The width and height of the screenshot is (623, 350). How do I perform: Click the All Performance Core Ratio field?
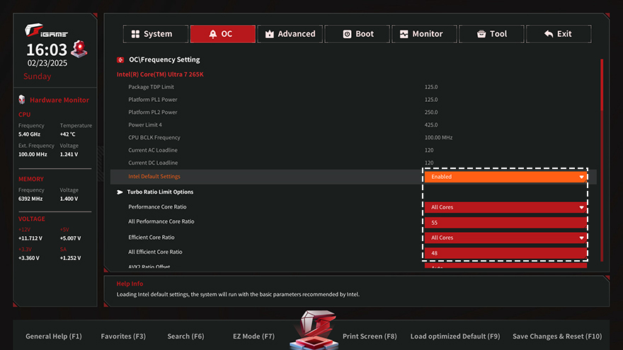[505, 222]
